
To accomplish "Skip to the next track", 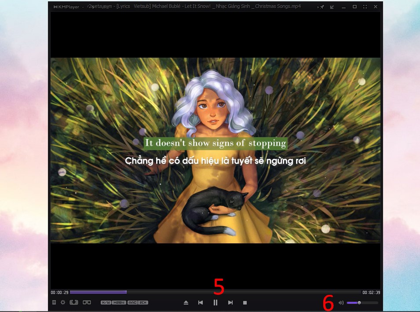I will pyautogui.click(x=230, y=303).
